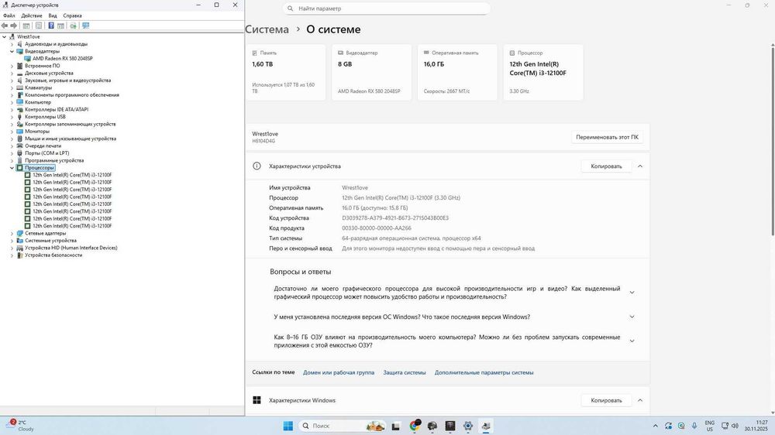This screenshot has height=435, width=775.
Task: Select Оперативная память 16,0 ГБ card
Action: pos(457,73)
